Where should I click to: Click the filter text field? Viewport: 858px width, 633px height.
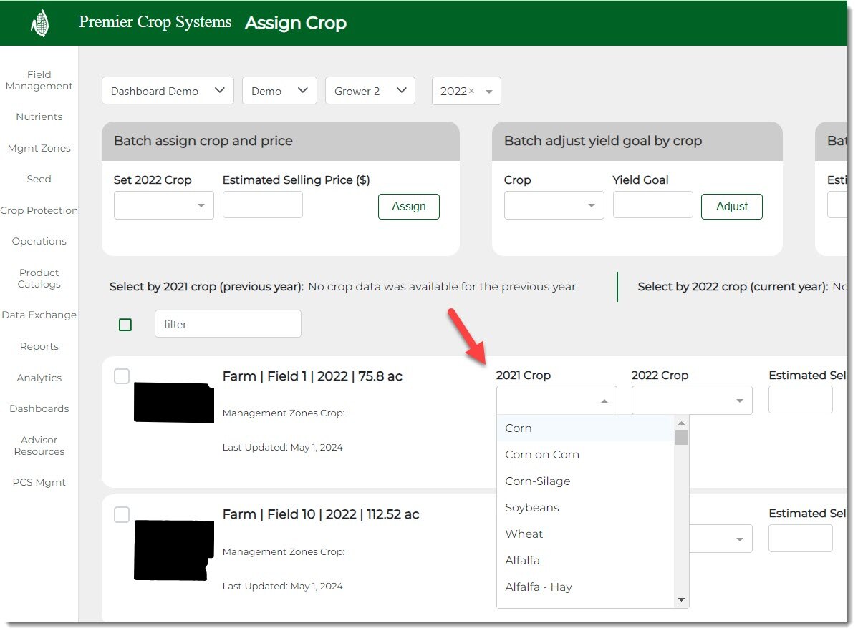[228, 324]
